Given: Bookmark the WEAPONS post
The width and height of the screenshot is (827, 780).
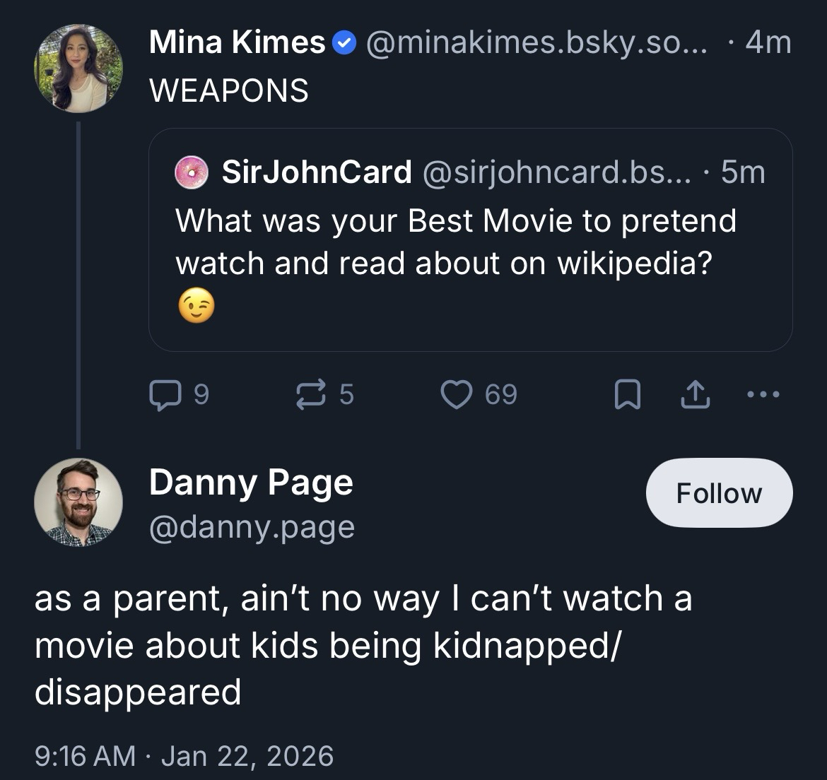Looking at the screenshot, I should [627, 394].
